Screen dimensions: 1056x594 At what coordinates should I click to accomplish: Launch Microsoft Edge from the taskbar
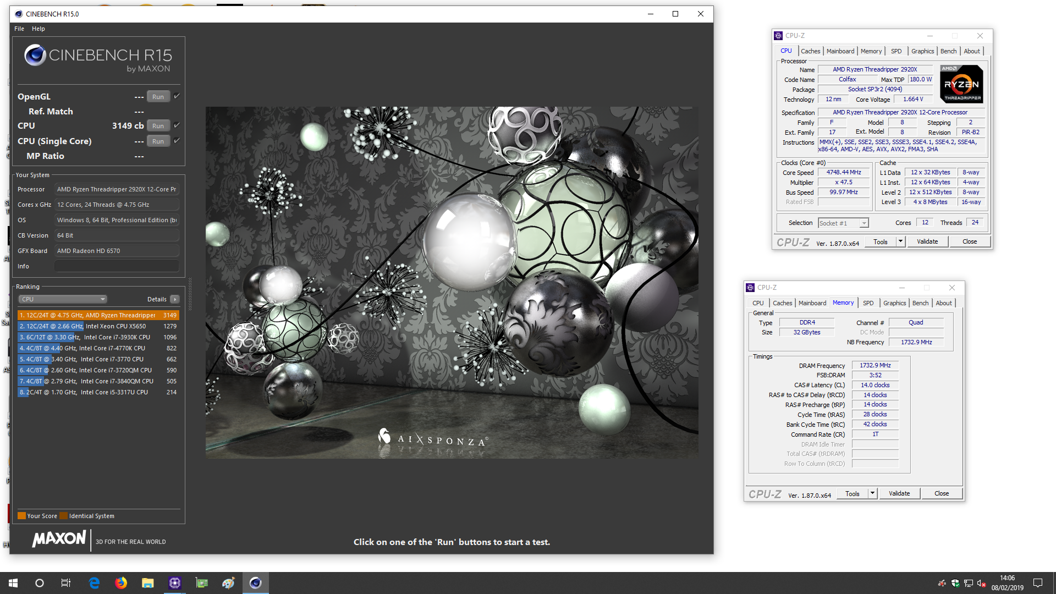[94, 583]
